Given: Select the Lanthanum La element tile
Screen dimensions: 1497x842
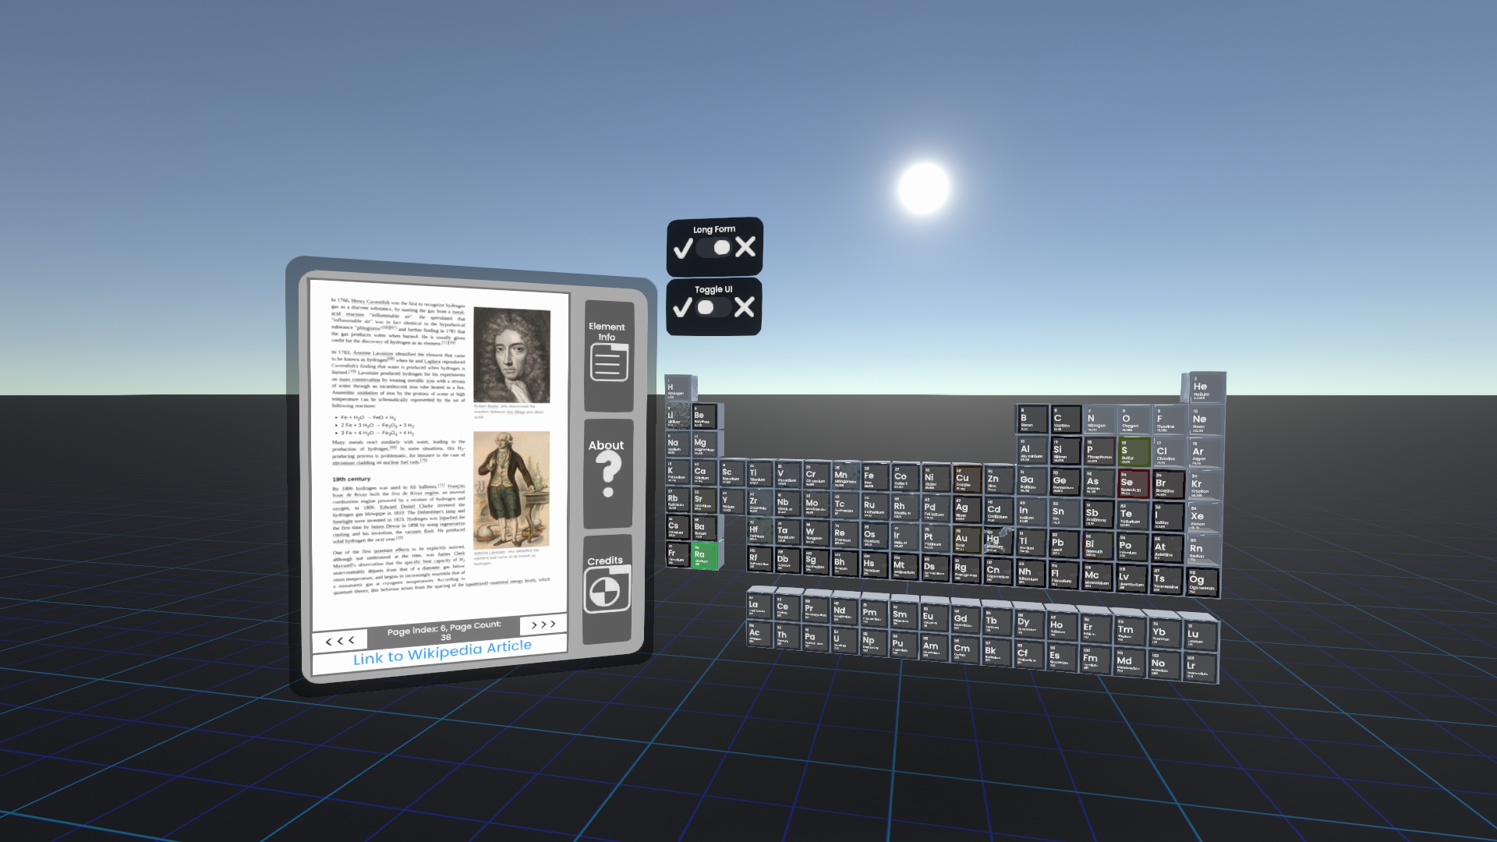Looking at the screenshot, I should (758, 607).
